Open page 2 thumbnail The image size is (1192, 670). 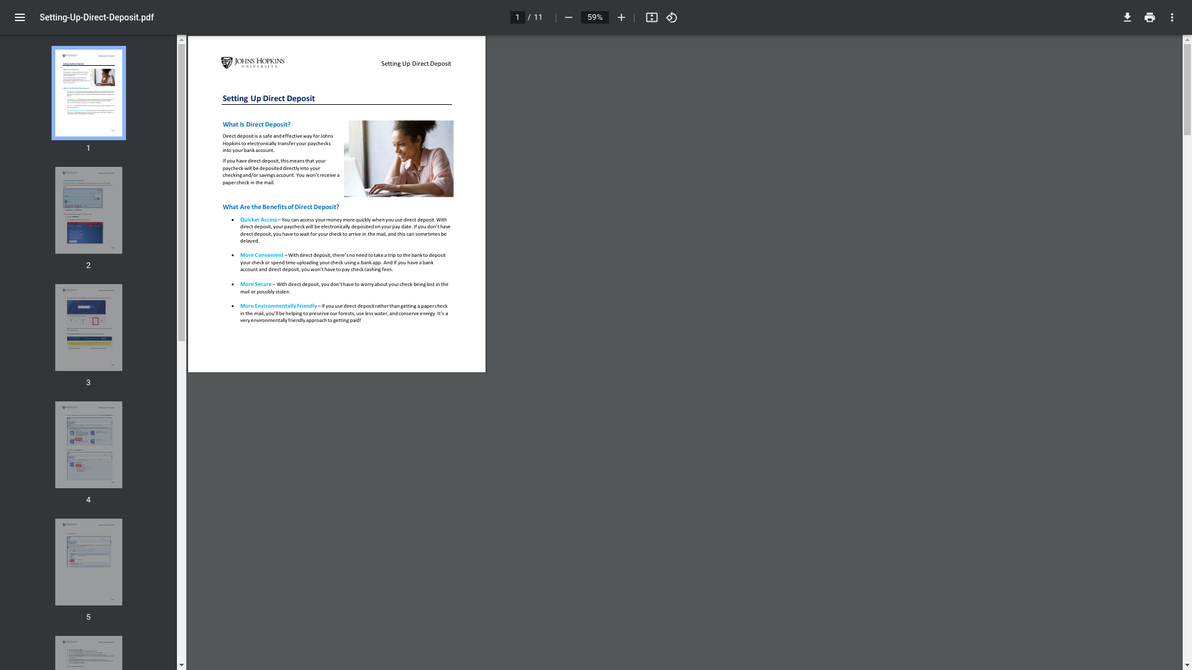pyautogui.click(x=88, y=210)
